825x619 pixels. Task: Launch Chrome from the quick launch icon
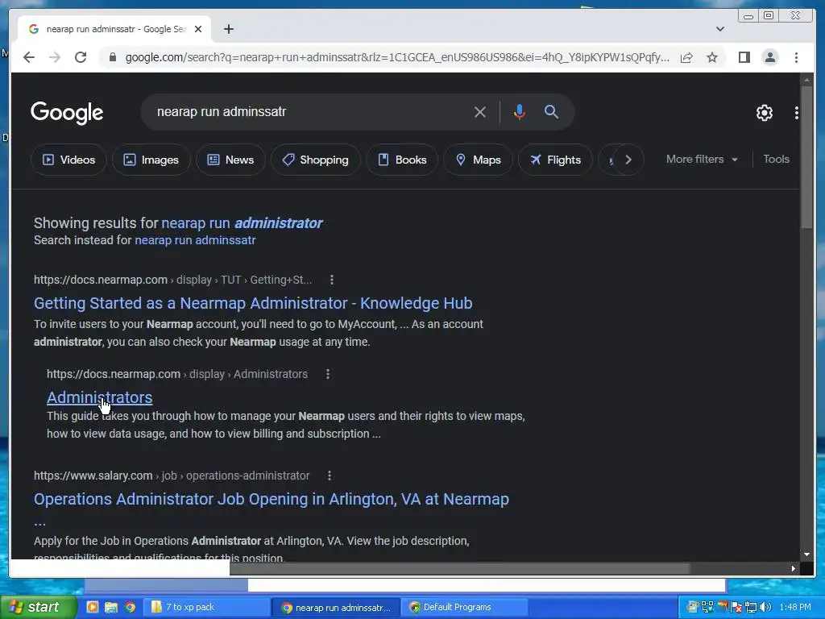click(130, 608)
